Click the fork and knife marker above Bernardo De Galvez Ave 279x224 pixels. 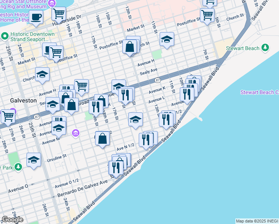click(x=116, y=169)
